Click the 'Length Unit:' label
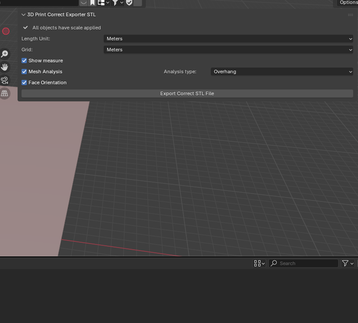This screenshot has width=358, height=323. point(36,39)
